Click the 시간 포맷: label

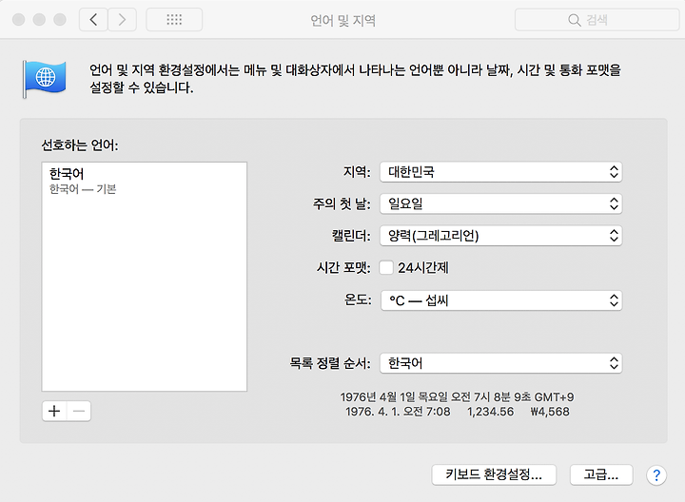(343, 267)
